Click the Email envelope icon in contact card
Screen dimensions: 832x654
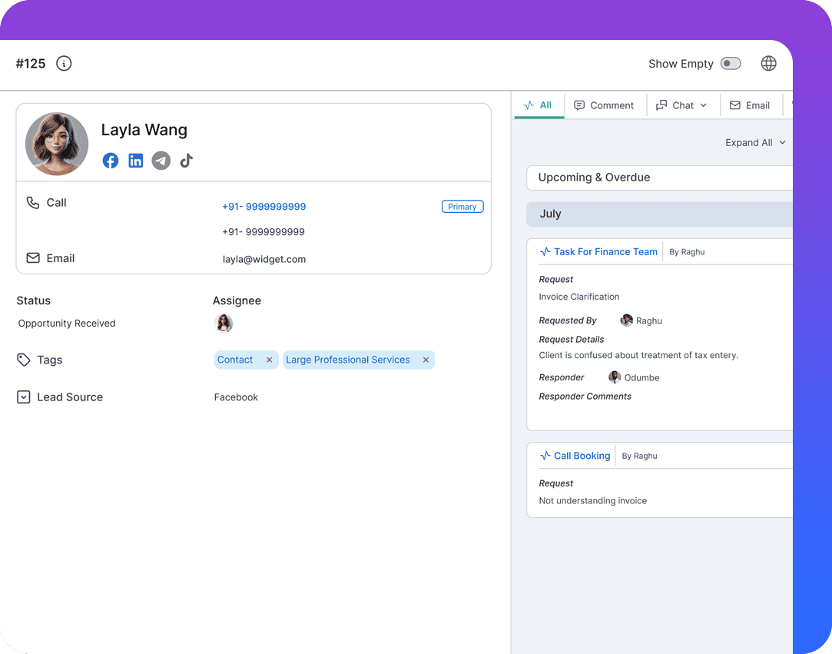click(33, 258)
